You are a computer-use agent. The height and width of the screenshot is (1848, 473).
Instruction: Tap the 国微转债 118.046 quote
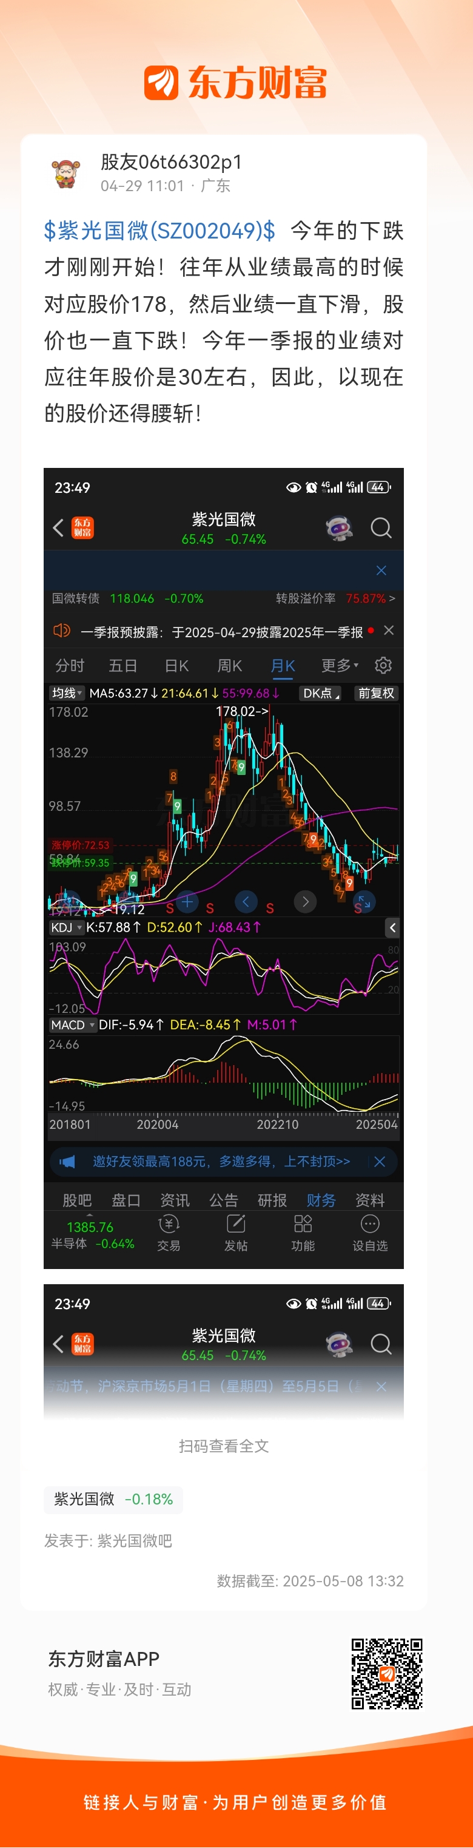127,598
